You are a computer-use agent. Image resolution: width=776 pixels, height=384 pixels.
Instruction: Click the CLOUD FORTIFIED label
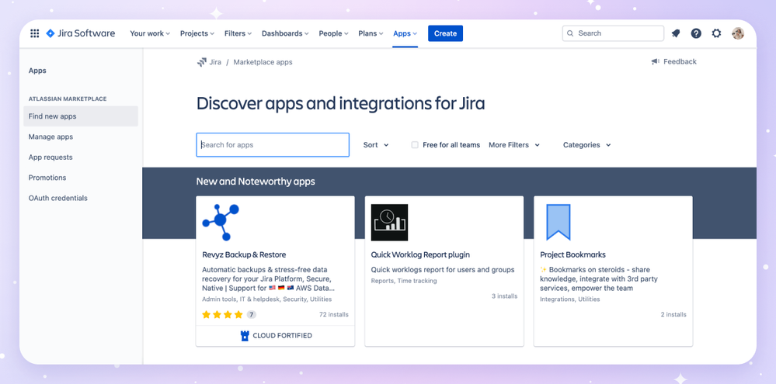(x=283, y=336)
